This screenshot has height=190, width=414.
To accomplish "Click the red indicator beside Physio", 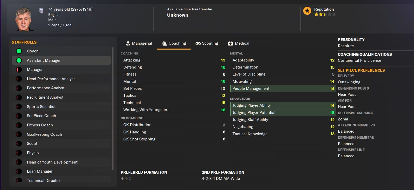I will click(19, 153).
